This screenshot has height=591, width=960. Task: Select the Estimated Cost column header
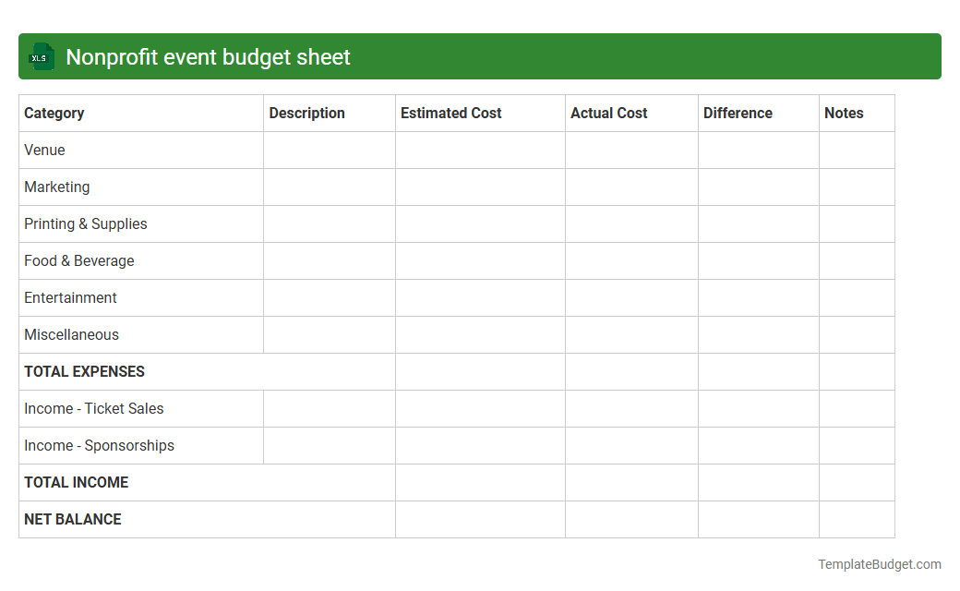450,113
